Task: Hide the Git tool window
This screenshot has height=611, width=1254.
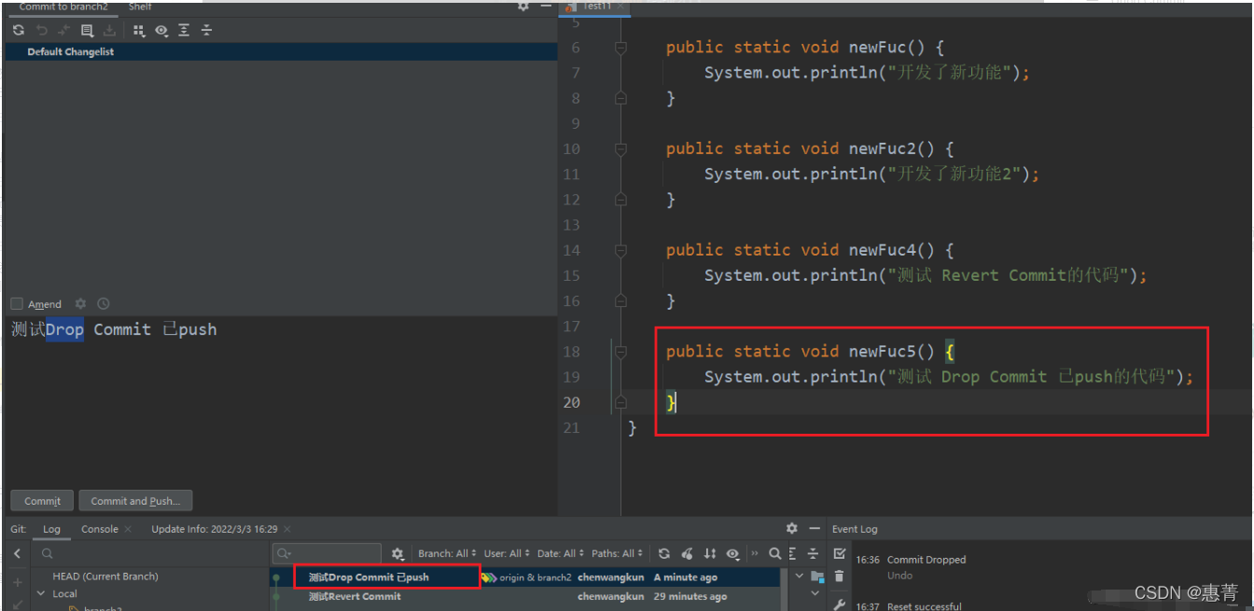Action: click(x=814, y=528)
